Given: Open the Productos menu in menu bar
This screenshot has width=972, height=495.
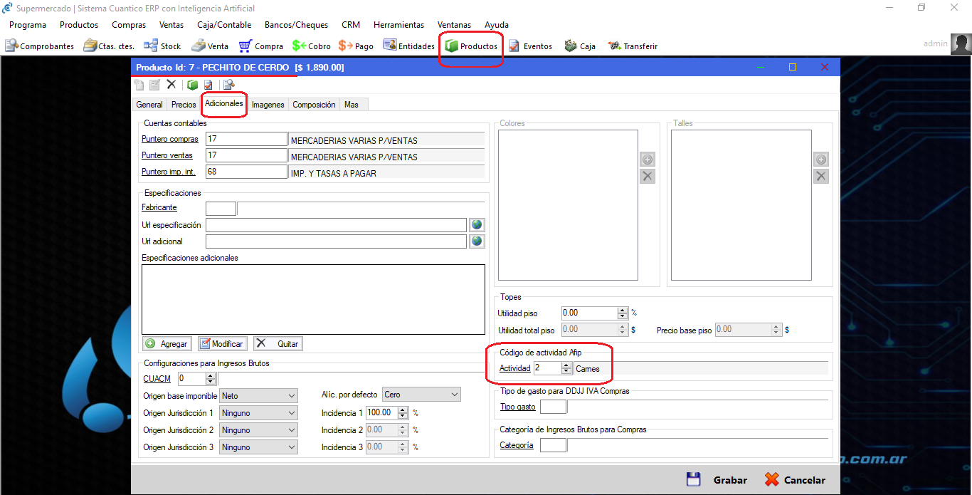Looking at the screenshot, I should pyautogui.click(x=79, y=24).
